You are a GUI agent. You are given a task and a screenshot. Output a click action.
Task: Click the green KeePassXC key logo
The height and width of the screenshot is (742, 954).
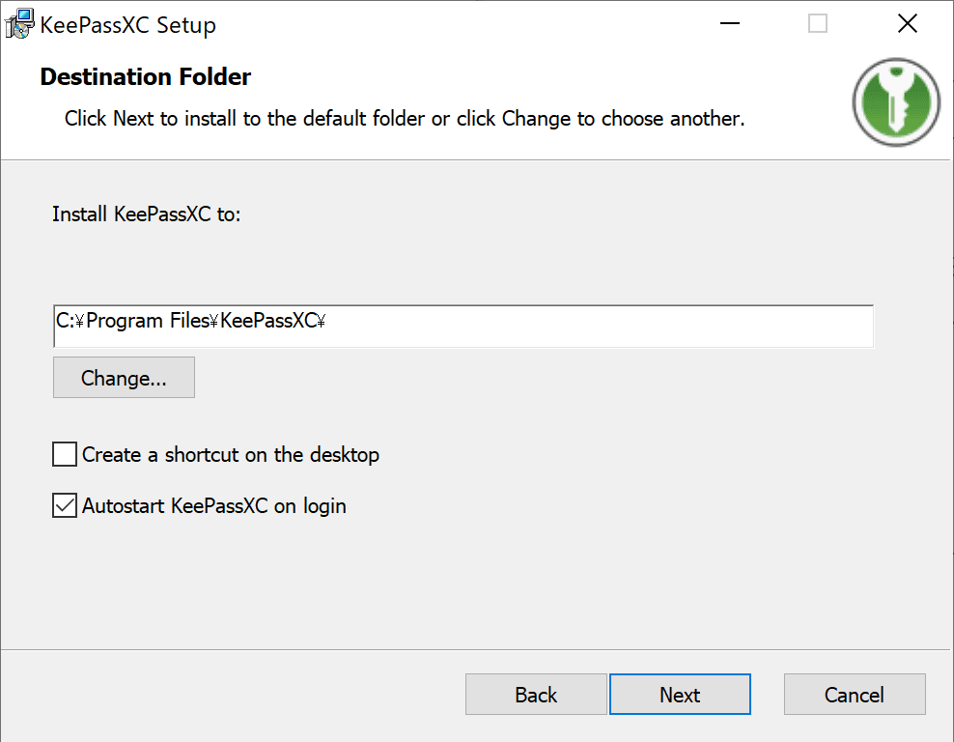[896, 101]
